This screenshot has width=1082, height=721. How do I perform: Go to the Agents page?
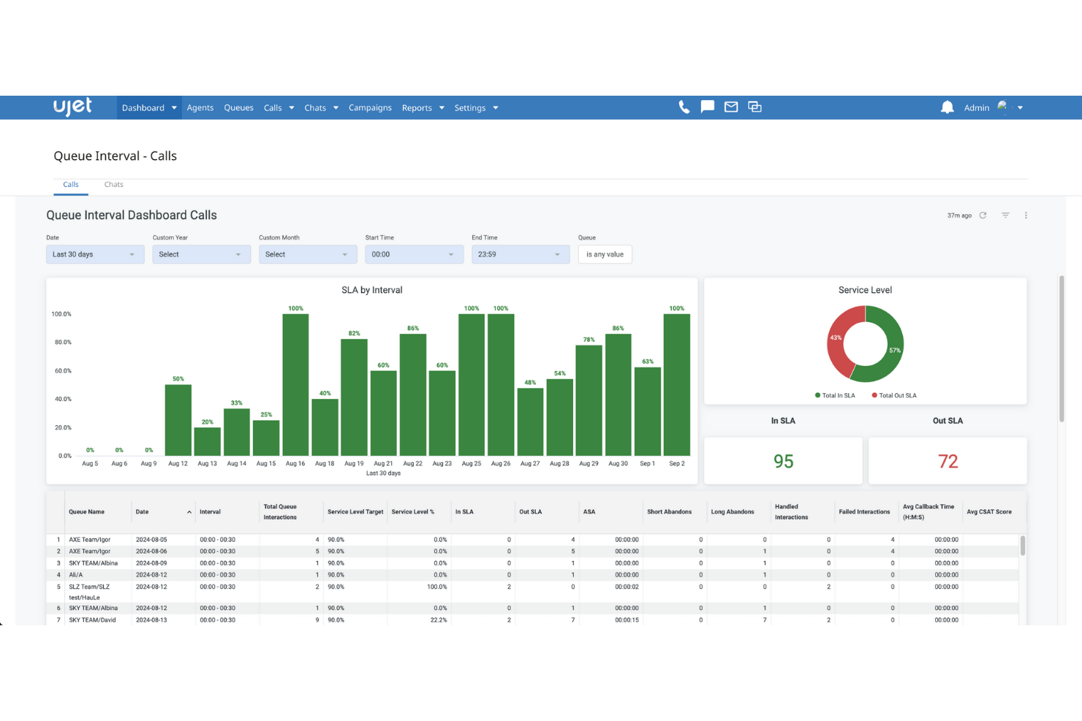coord(200,108)
